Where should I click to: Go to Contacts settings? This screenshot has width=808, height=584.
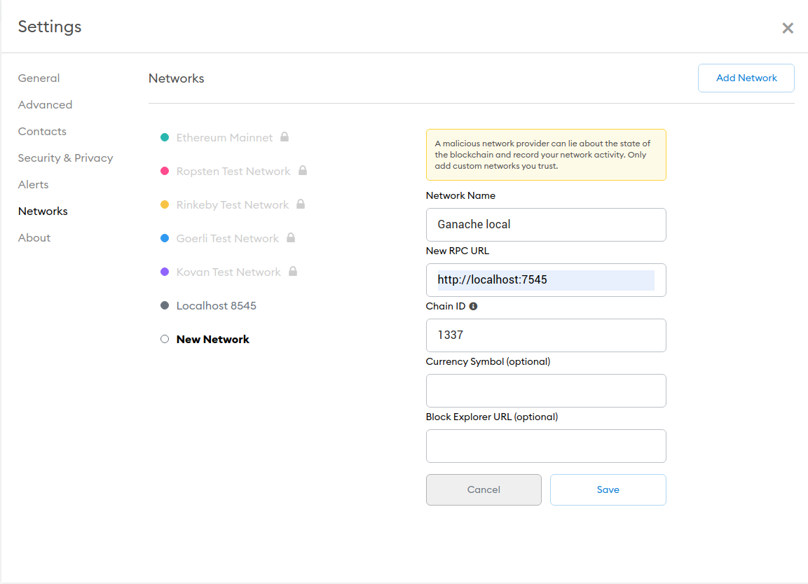tap(42, 132)
